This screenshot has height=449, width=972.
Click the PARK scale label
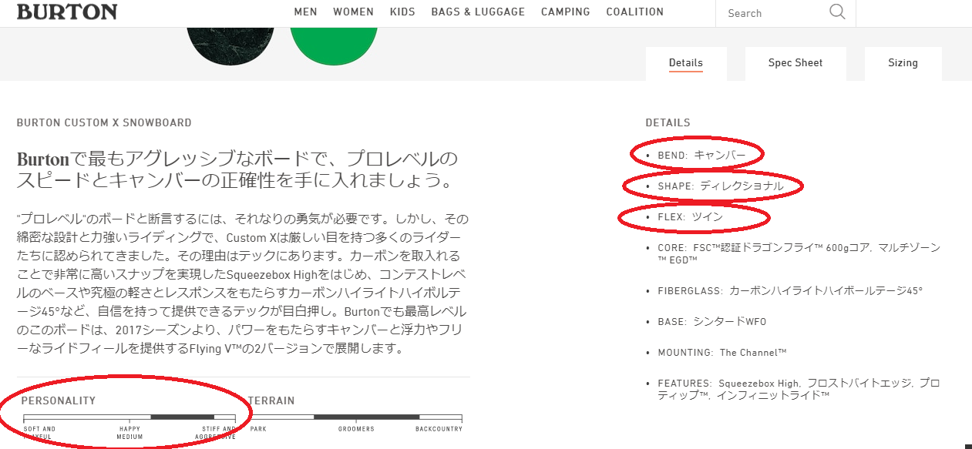click(258, 429)
